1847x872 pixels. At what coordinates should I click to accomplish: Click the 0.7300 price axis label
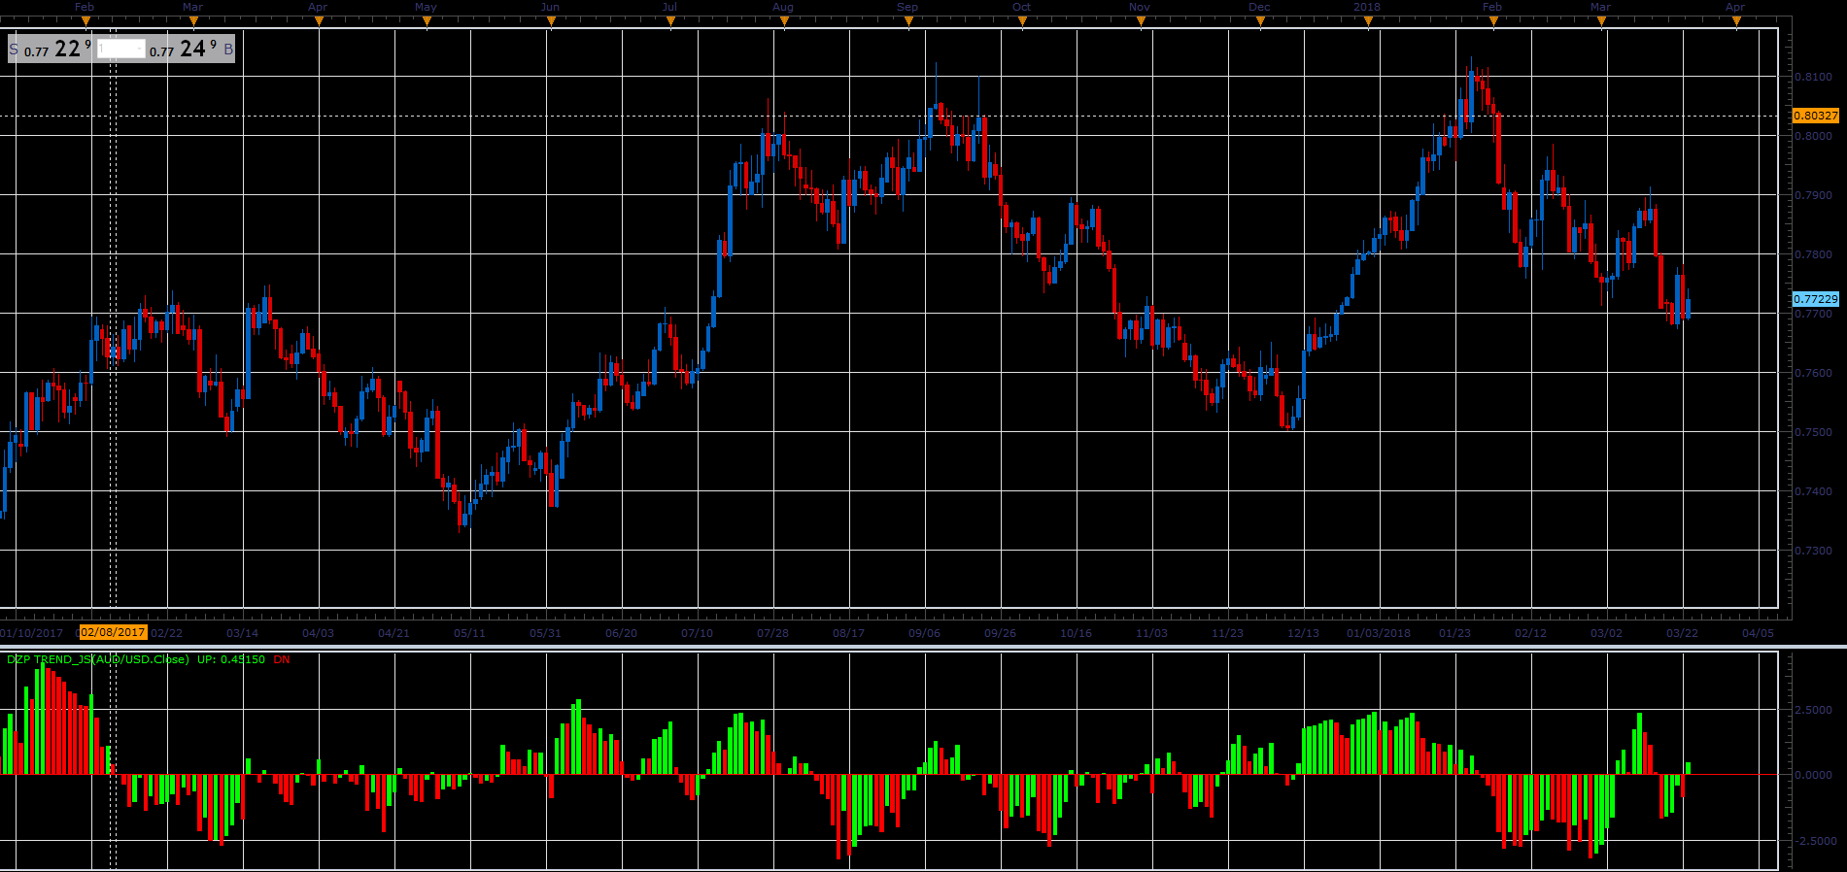point(1813,551)
